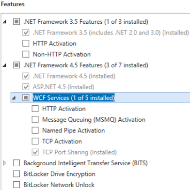
Task: Select the WCF Services (1 of 5 installed) label
Action: (x=74, y=98)
